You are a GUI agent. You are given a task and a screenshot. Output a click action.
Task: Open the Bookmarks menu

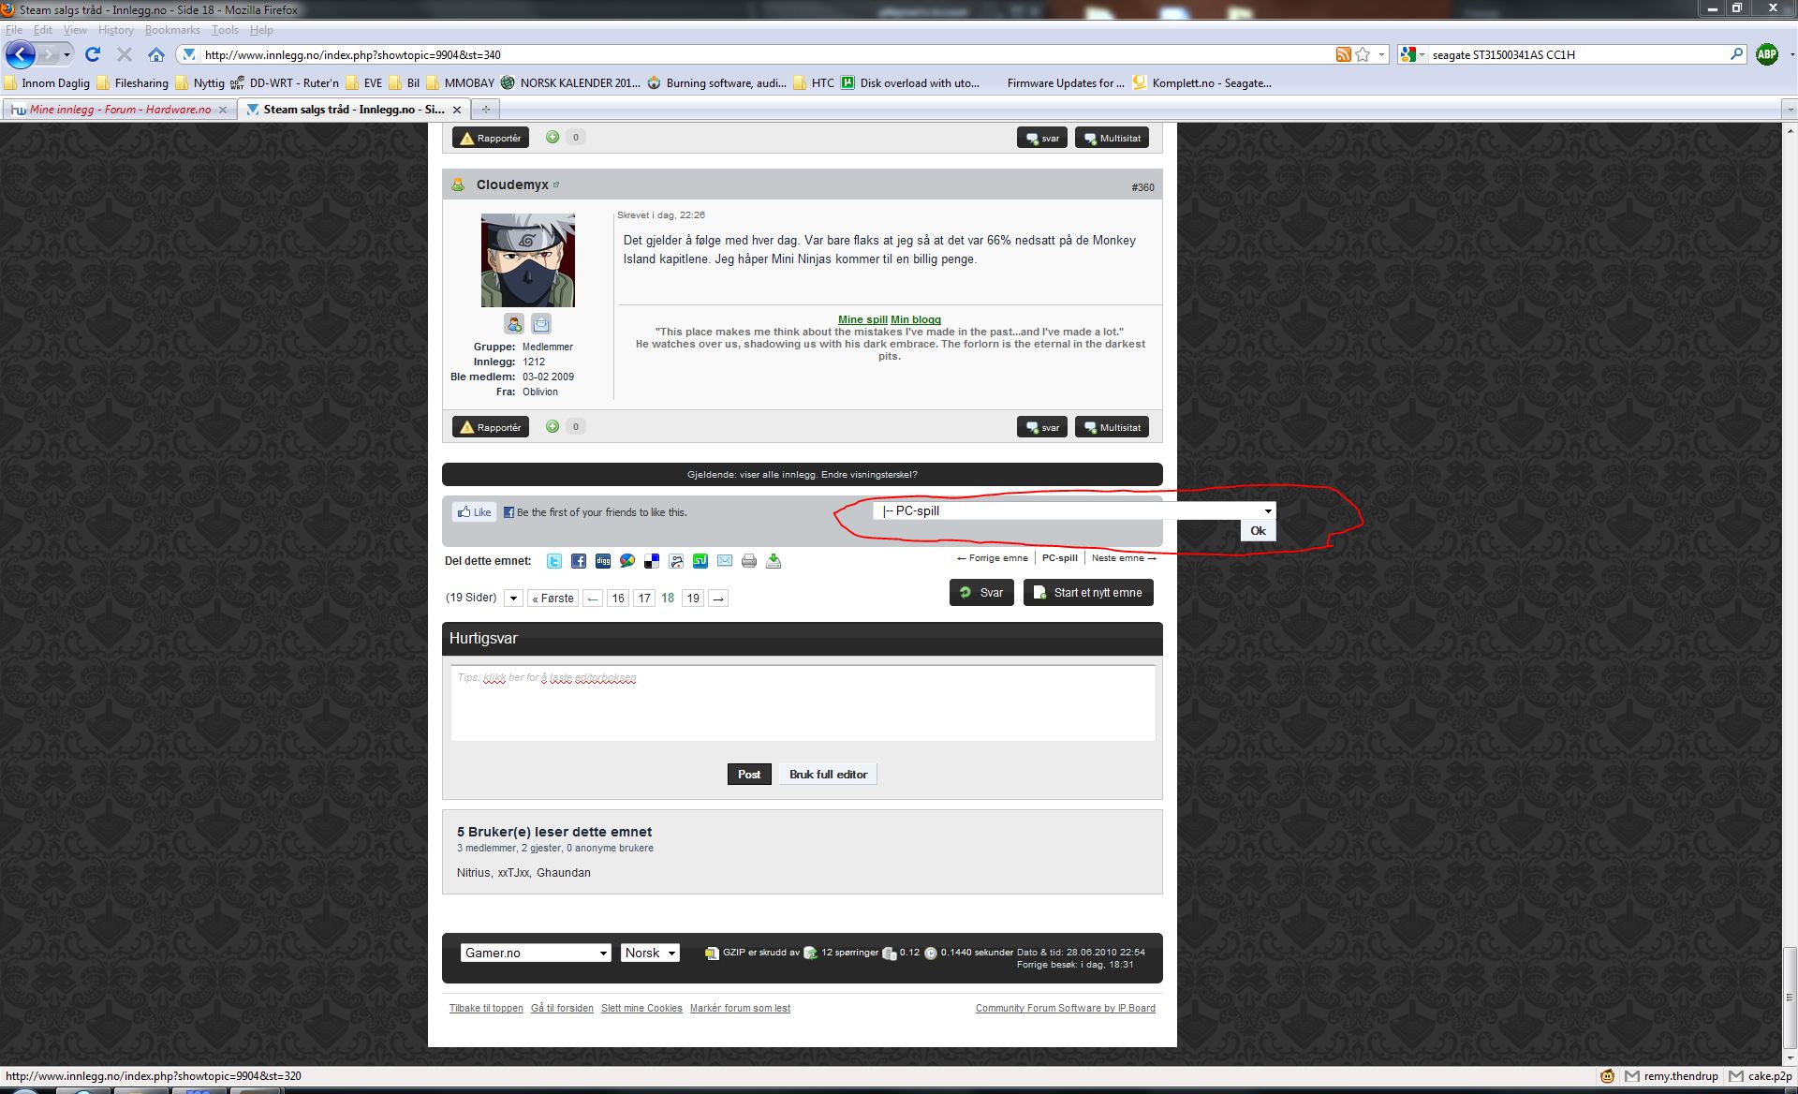click(172, 30)
